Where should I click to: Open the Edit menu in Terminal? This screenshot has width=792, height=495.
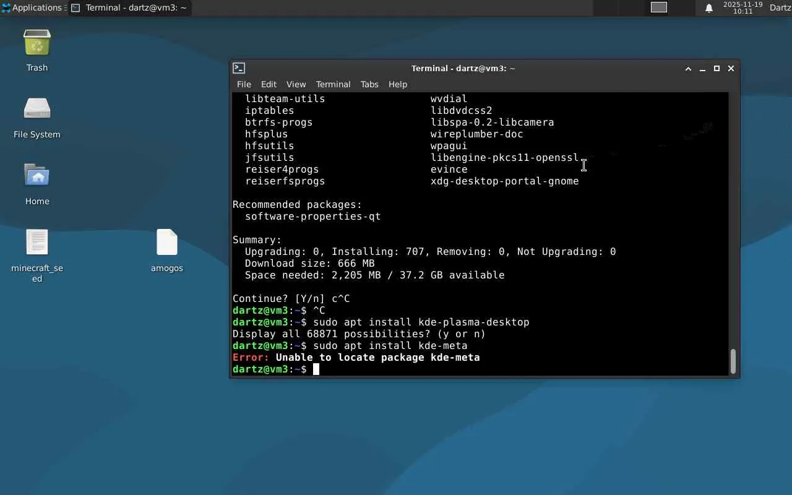[x=269, y=84]
